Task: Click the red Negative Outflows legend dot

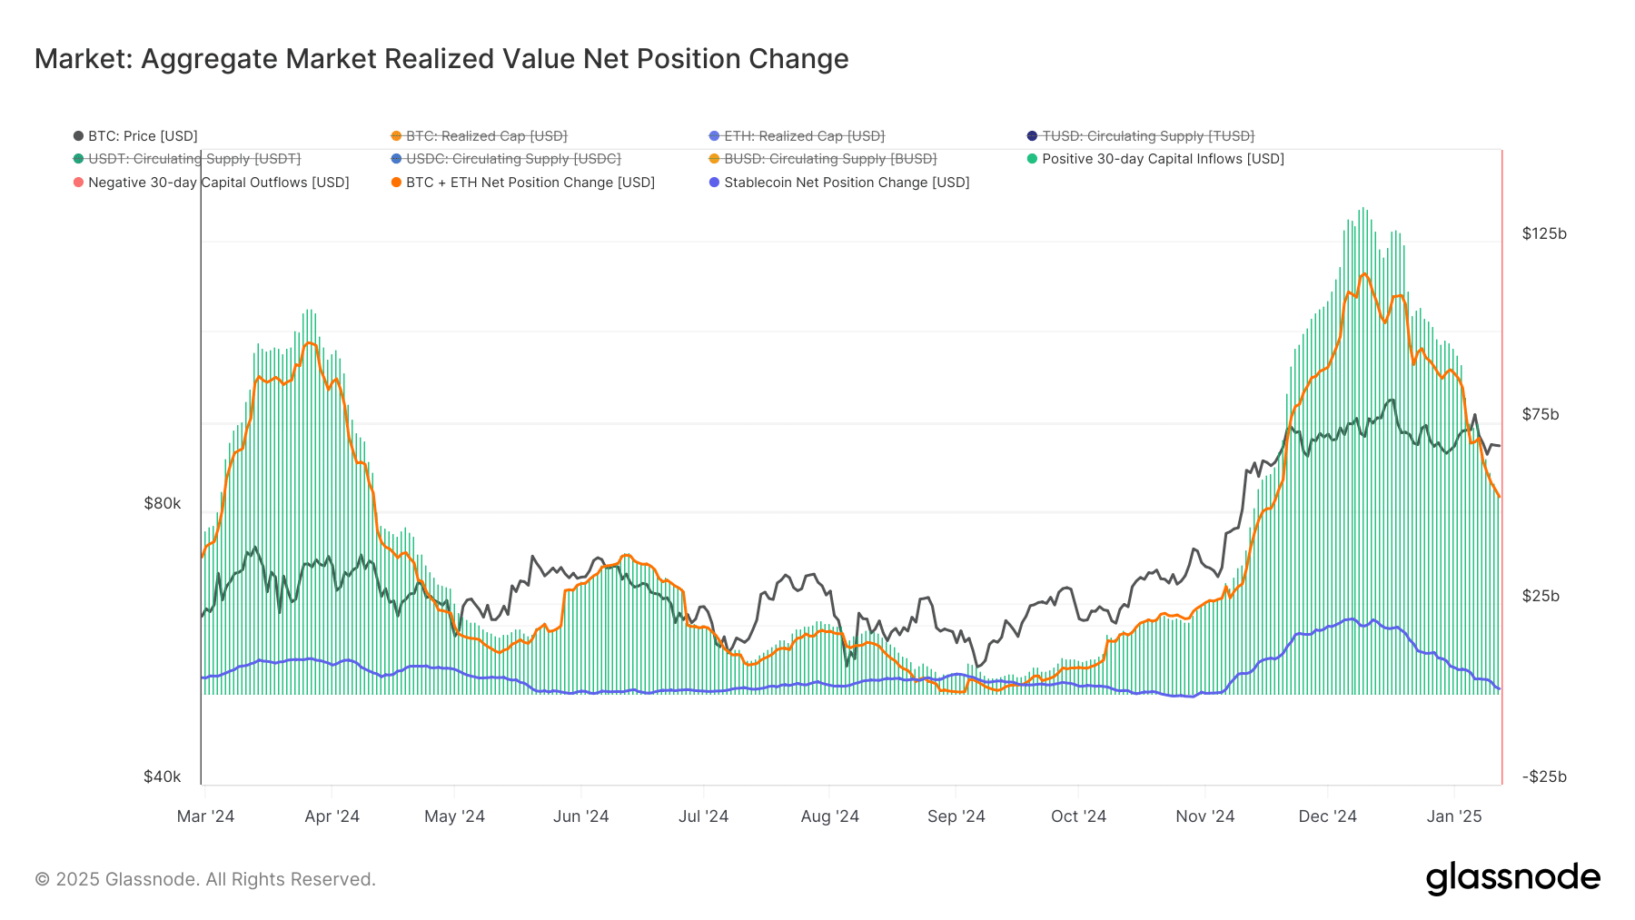Action: tap(78, 183)
